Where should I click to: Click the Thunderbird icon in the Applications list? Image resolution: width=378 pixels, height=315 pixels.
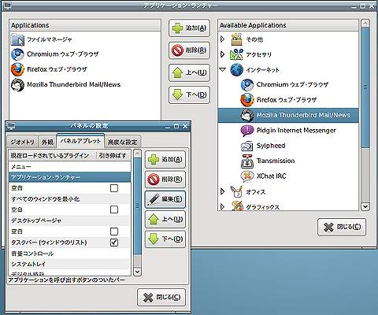click(x=17, y=85)
